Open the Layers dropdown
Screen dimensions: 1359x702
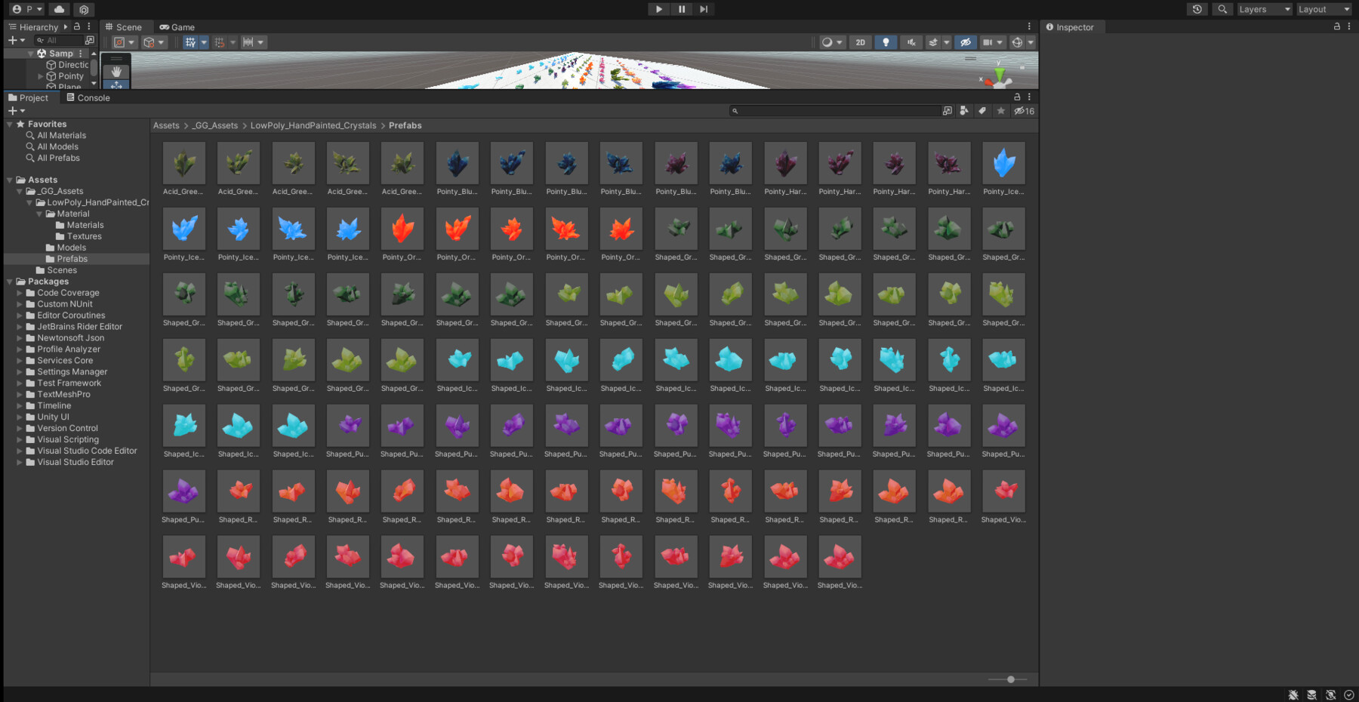click(1262, 8)
